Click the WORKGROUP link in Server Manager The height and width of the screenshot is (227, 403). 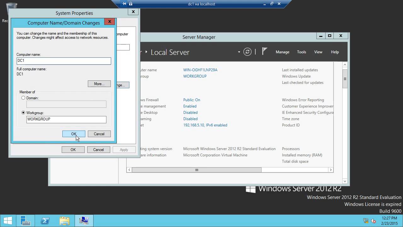pyautogui.click(x=195, y=76)
